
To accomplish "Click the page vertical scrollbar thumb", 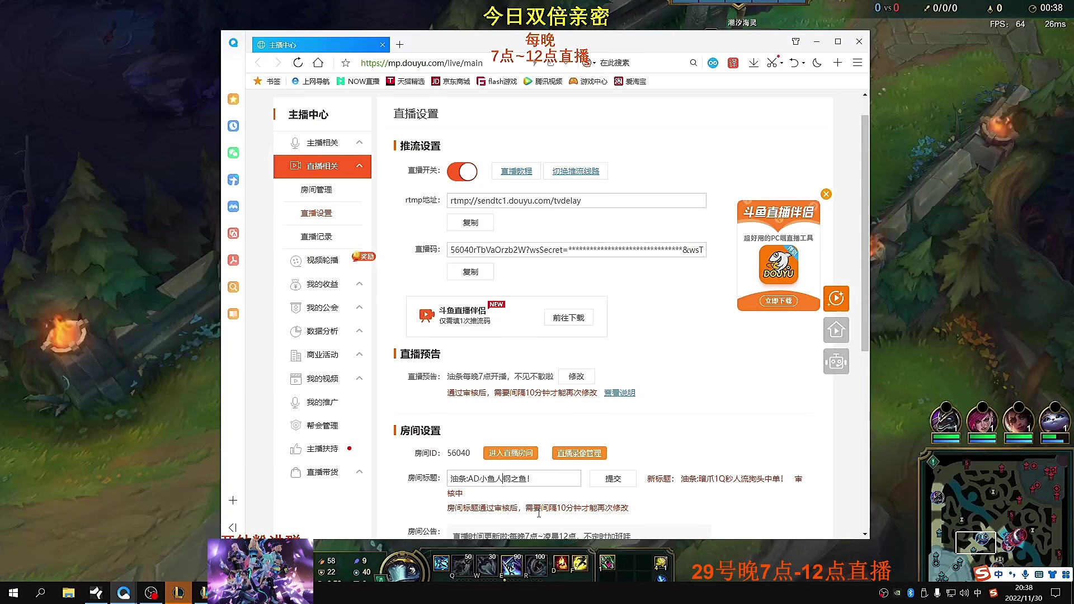I will point(865,233).
